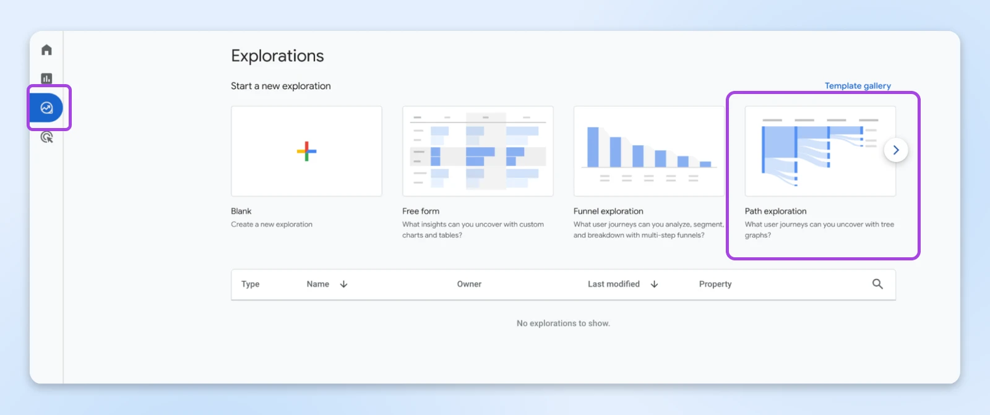Click the Last modified column label
Viewport: 990px width, 415px height.
coord(613,285)
